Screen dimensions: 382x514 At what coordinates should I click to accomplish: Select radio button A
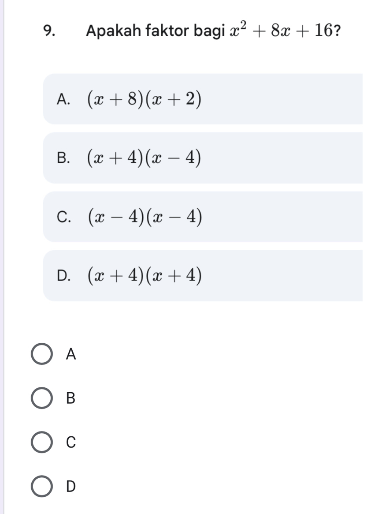tap(42, 353)
